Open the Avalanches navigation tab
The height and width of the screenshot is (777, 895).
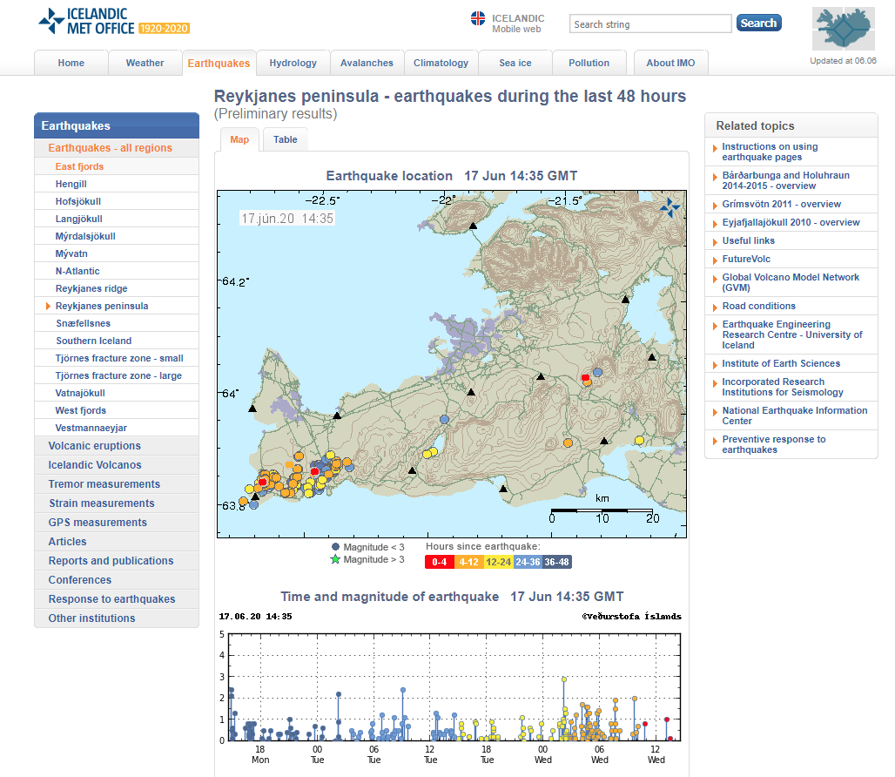click(367, 63)
